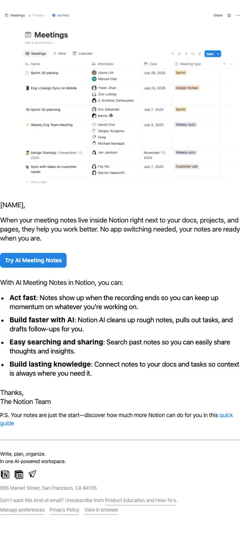Switch to the Mine view tab

tap(59, 54)
